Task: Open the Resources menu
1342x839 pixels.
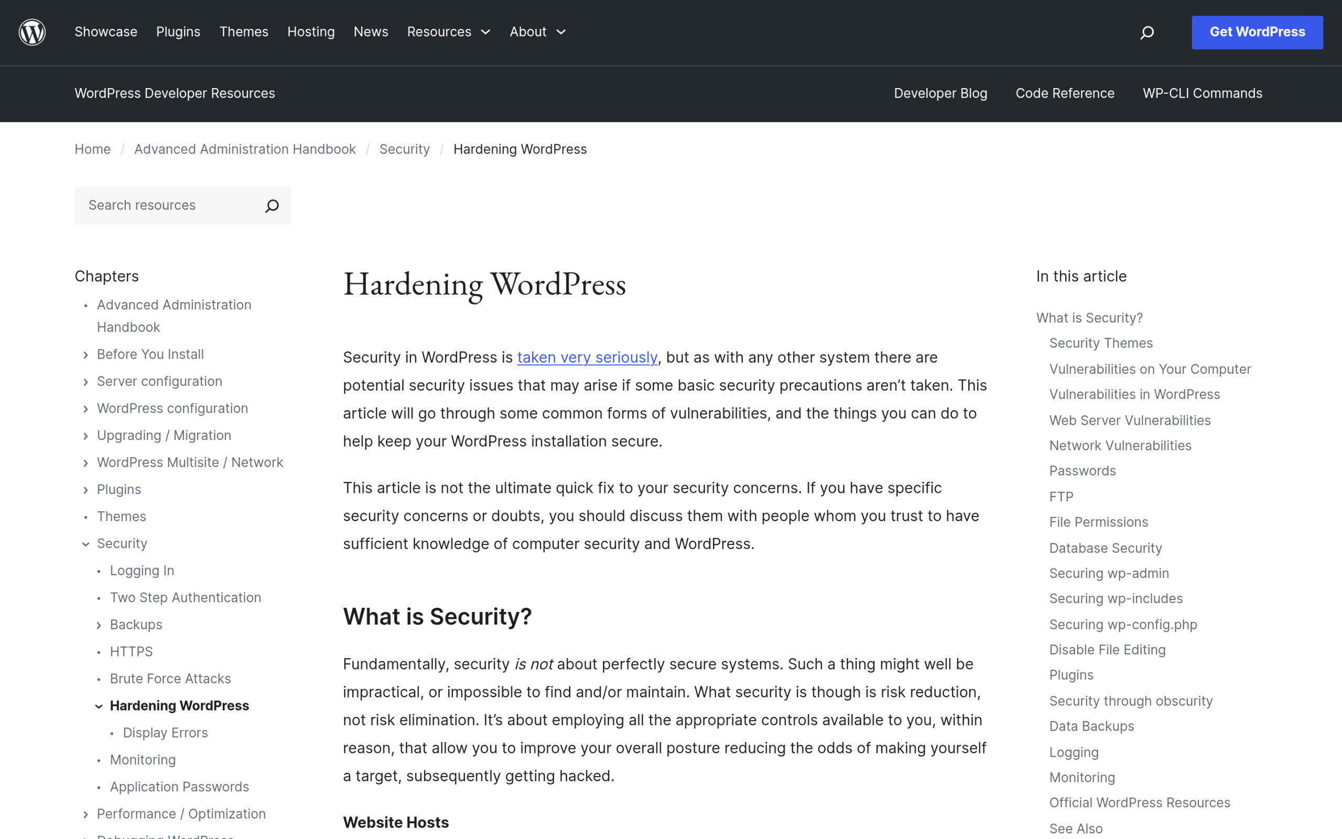Action: click(439, 32)
